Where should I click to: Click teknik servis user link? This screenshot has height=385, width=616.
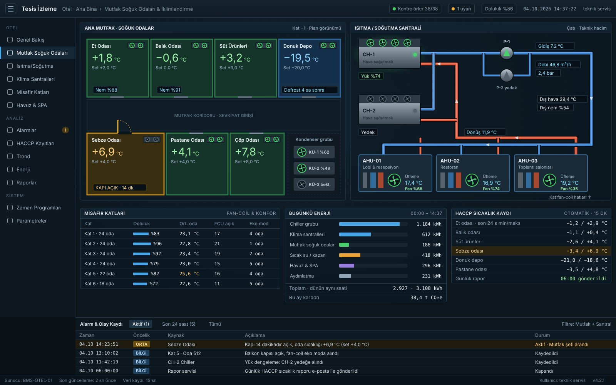point(597,9)
